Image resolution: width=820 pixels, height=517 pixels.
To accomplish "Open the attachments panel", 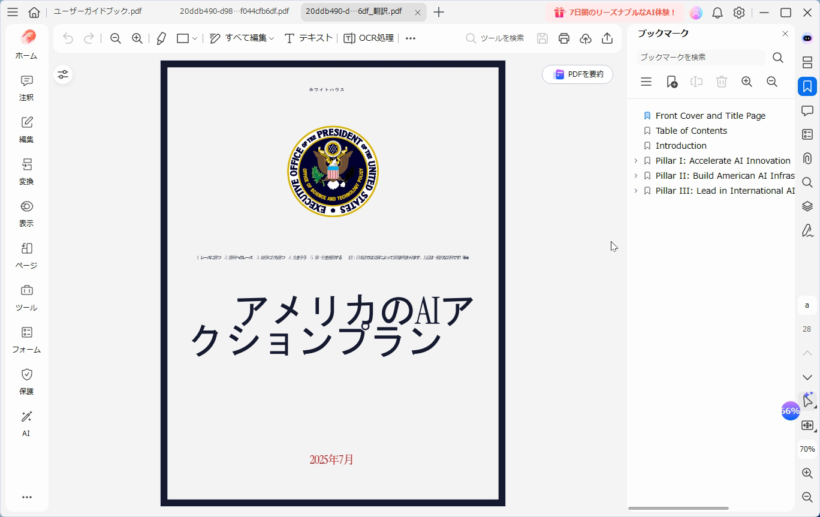I will [807, 158].
